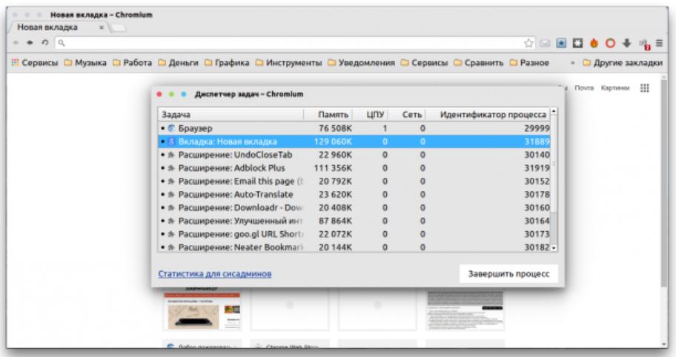Open the Музыка bookmarks folder
The image size is (676, 357).
(84, 63)
